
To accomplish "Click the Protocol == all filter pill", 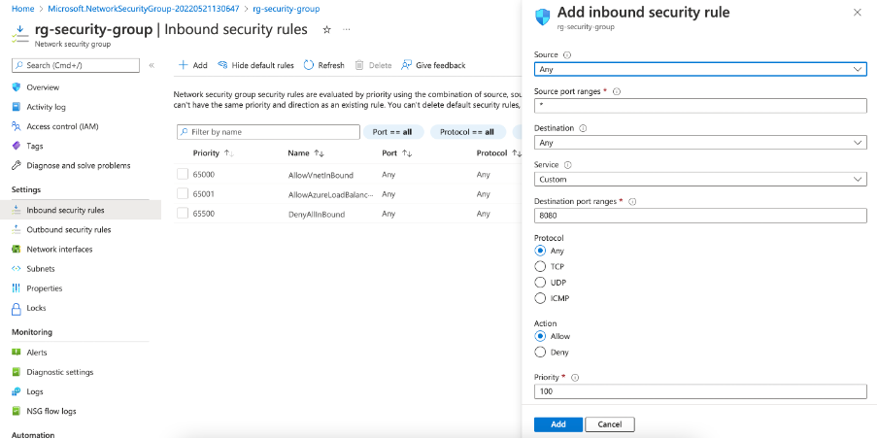I will click(x=467, y=132).
